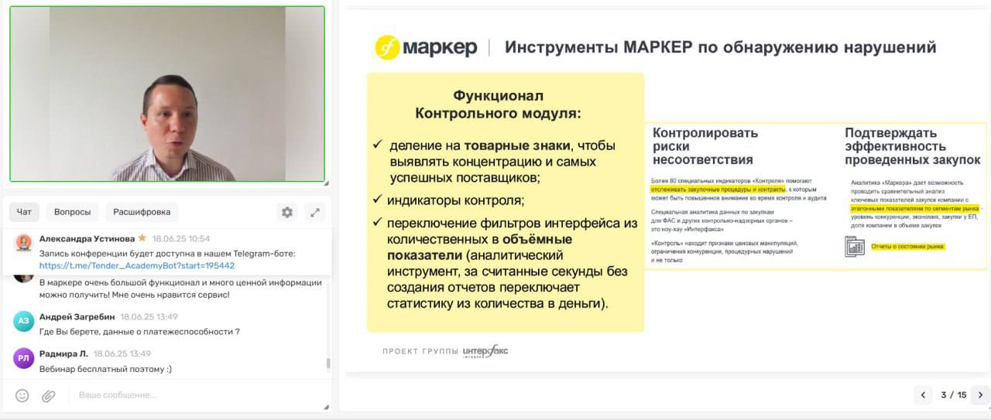Attach a file with paperclip icon
This screenshot has width=991, height=420.
(x=48, y=395)
